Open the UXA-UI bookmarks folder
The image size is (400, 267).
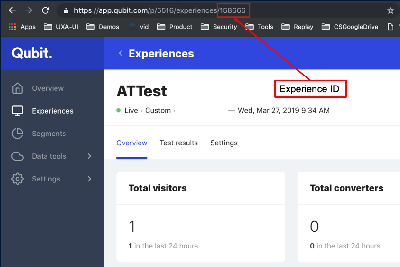tap(61, 27)
